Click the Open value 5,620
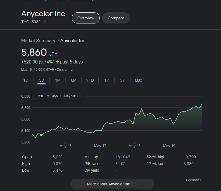 (58, 157)
